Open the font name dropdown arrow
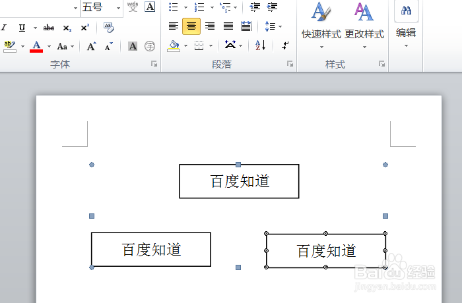Image resolution: width=462 pixels, height=303 pixels. pos(75,8)
